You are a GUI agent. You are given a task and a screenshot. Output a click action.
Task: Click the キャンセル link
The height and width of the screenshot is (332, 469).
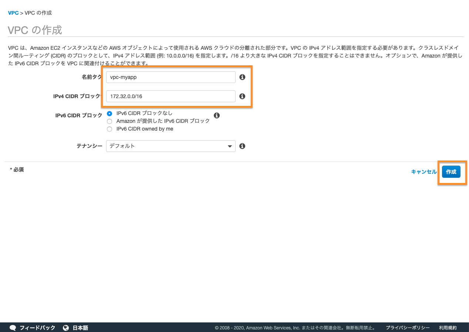[424, 172]
